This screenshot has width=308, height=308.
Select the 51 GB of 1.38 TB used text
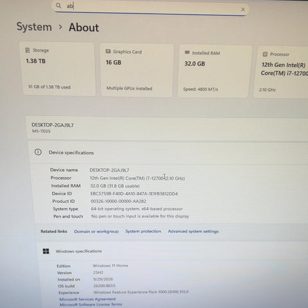pos(49,87)
